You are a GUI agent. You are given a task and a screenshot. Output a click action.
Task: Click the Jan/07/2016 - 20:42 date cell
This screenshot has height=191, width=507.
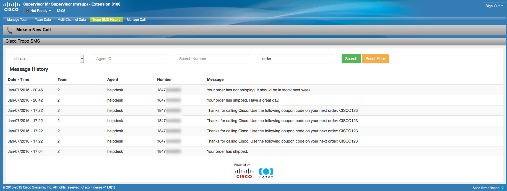25,100
